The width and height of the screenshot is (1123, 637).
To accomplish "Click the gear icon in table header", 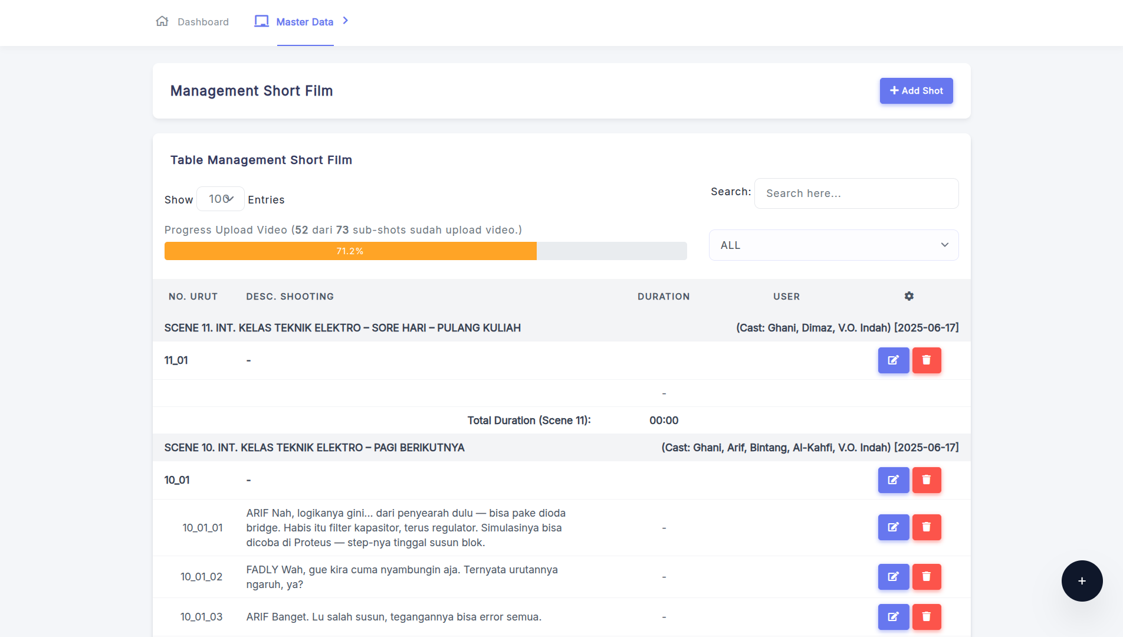I will coord(909,296).
